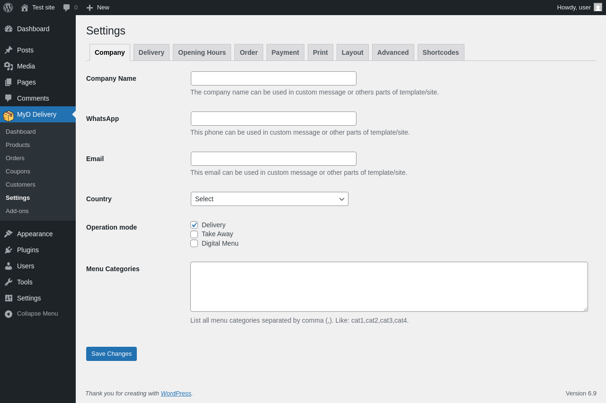Follow the WordPress footer link
The width and height of the screenshot is (606, 403).
(x=176, y=393)
